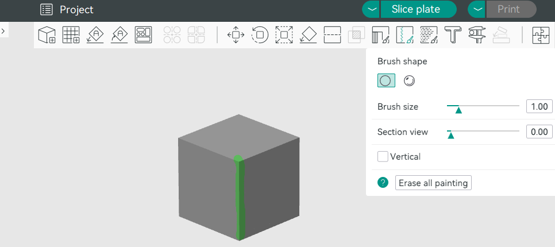555x247 pixels.
Task: Choose the sphere brush shape
Action: click(x=409, y=81)
